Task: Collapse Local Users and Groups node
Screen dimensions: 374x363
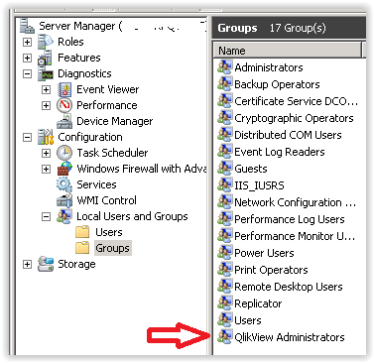Action: coord(46,216)
